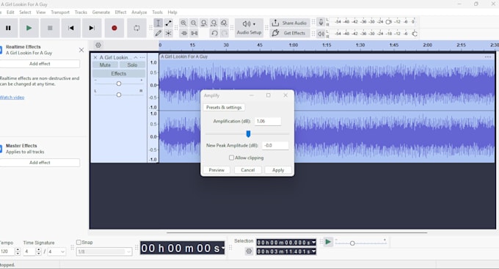
Task: Click the playback meter speaker icon
Action: click(x=321, y=34)
